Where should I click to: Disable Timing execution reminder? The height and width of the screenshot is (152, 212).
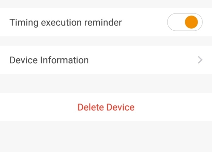click(x=185, y=23)
